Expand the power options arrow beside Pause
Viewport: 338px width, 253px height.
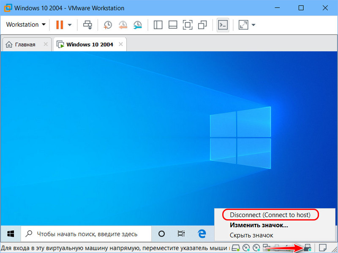click(x=69, y=25)
